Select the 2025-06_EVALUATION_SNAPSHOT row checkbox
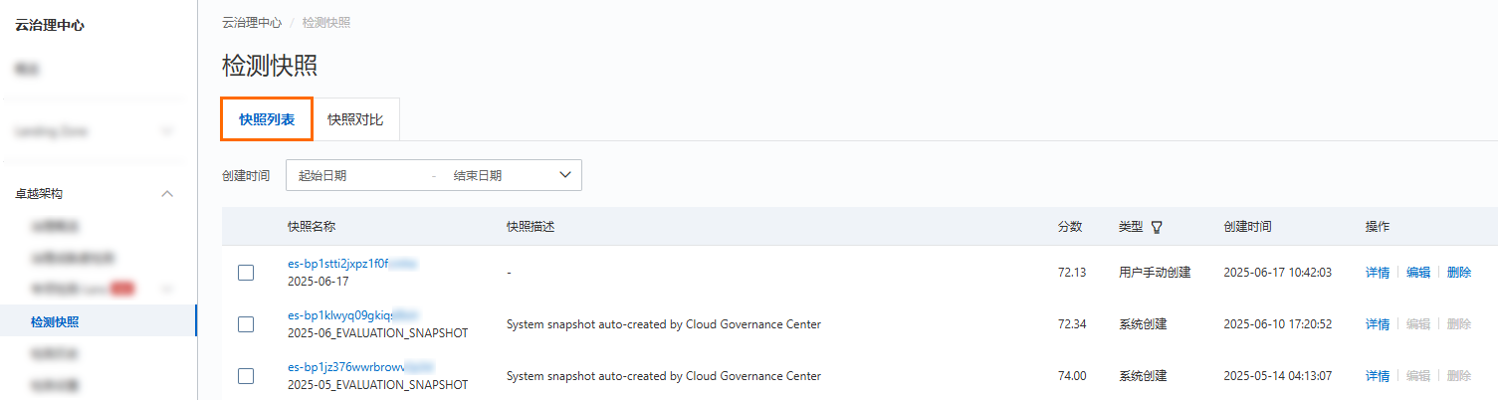This screenshot has width=1498, height=400. [246, 324]
